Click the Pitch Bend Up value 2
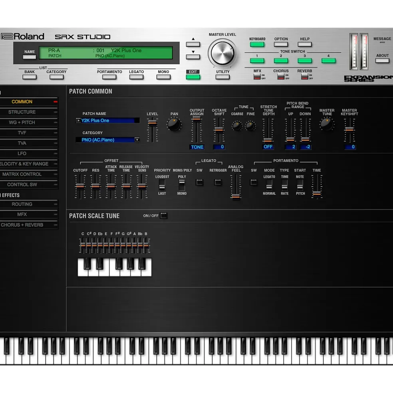The height and width of the screenshot is (393, 393). [290, 147]
